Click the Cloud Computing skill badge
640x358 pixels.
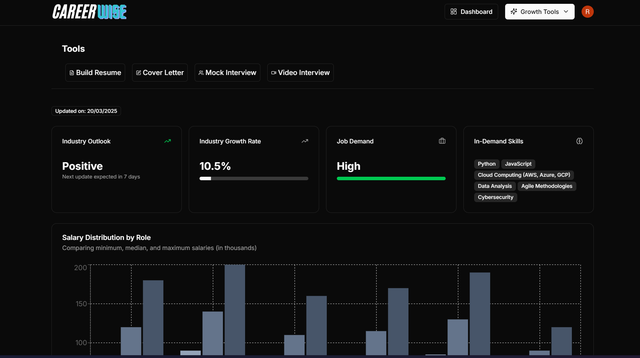[x=524, y=175]
